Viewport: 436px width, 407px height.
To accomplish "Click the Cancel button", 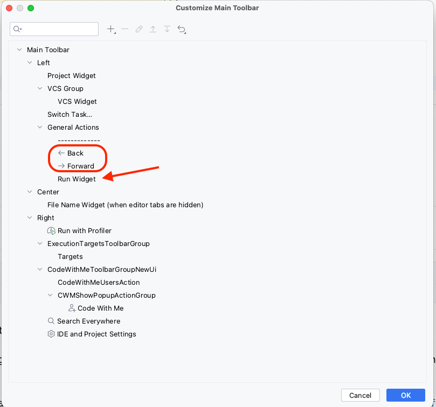I will click(x=360, y=395).
